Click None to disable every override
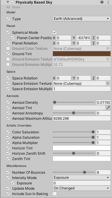The height and width of the screenshot is (198, 112). pos(16,7)
